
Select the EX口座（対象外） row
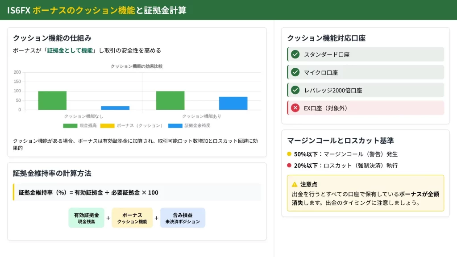[x=366, y=108]
